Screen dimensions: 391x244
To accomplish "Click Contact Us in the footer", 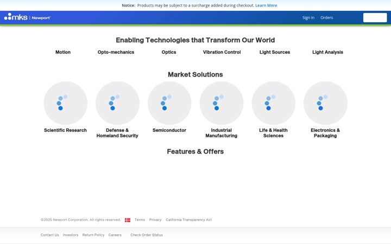I will [50, 235].
